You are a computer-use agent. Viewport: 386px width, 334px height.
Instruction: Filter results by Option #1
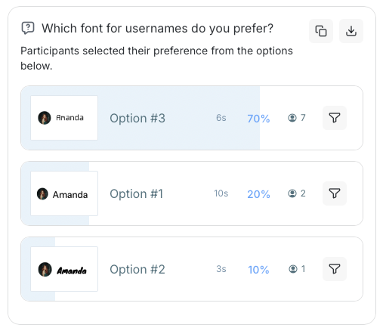pyautogui.click(x=335, y=193)
